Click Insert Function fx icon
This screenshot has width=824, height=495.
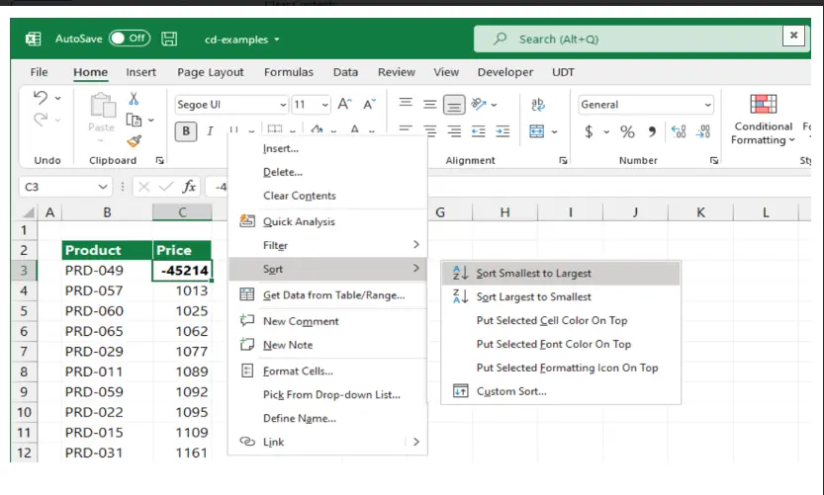point(189,187)
